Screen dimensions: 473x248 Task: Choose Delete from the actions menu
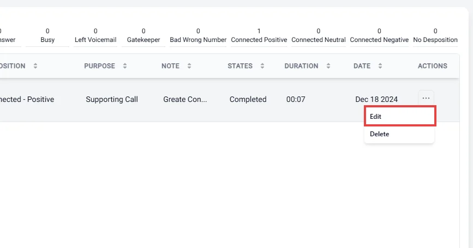pyautogui.click(x=399, y=134)
